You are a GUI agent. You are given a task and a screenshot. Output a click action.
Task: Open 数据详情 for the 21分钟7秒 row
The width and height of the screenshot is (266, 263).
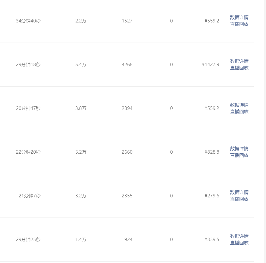point(239,192)
